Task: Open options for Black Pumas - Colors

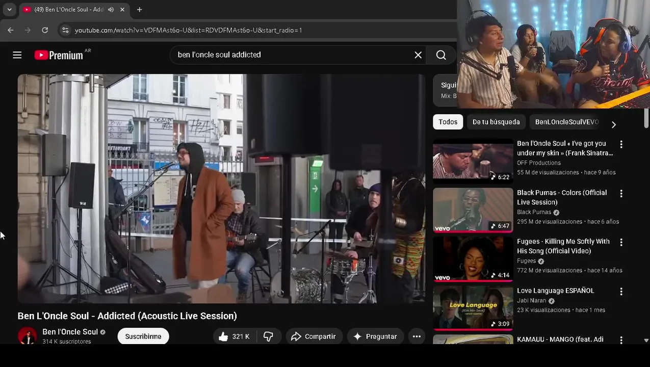Action: [x=621, y=194]
